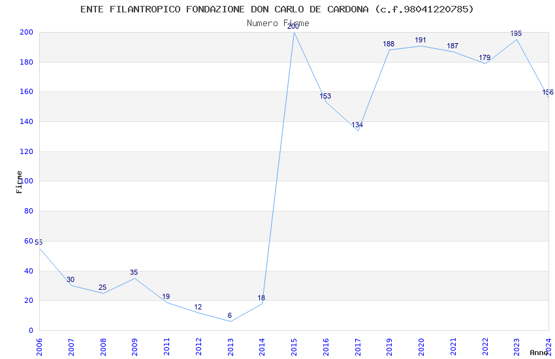Click y-axis tick value 80
This screenshot has height=359, width=555.
(x=28, y=211)
